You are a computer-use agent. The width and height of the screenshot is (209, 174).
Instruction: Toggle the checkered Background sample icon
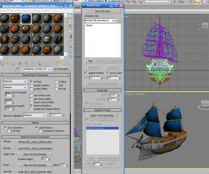70,26
